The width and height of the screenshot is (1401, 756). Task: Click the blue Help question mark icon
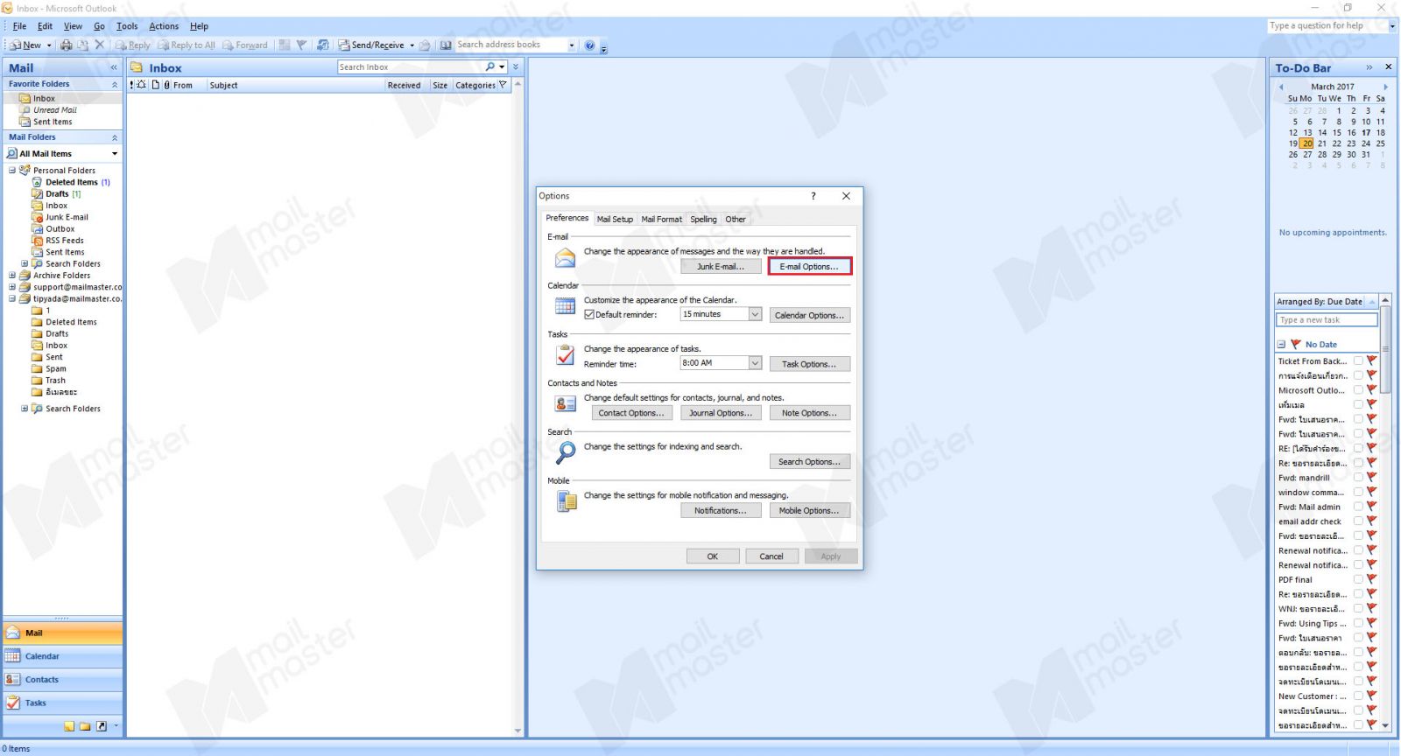tap(589, 45)
